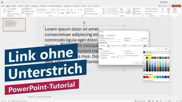Click the Decrease font size icon
This screenshot has height=102, width=182.
[61, 10]
